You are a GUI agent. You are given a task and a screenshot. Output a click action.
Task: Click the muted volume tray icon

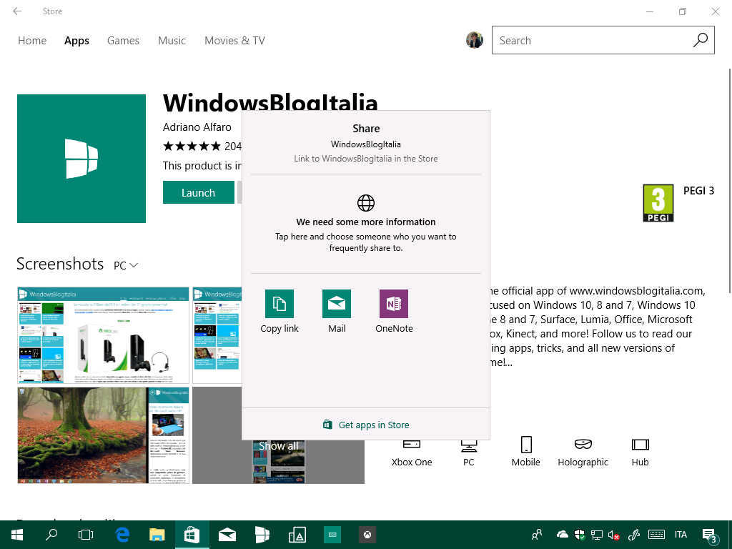[x=613, y=535]
